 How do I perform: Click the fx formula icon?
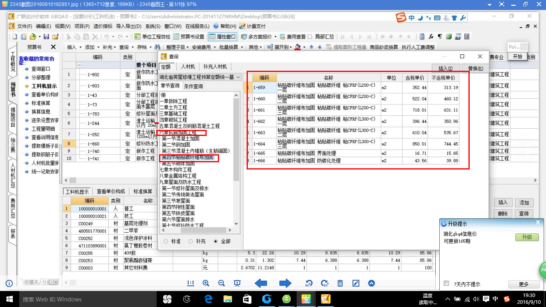tap(431, 37)
